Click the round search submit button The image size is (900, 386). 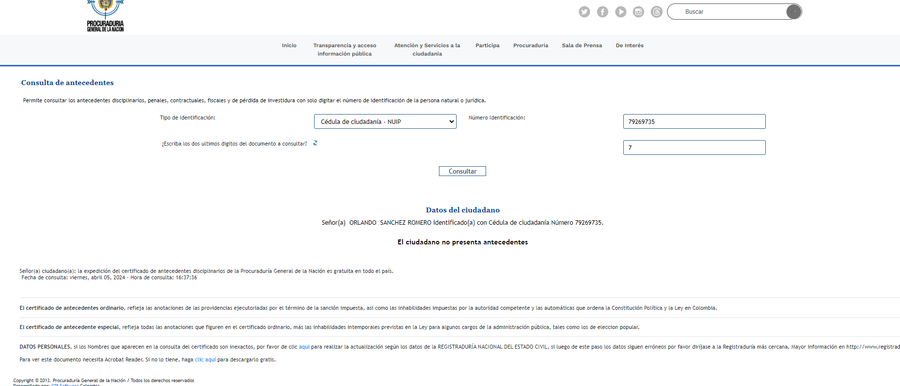[793, 12]
